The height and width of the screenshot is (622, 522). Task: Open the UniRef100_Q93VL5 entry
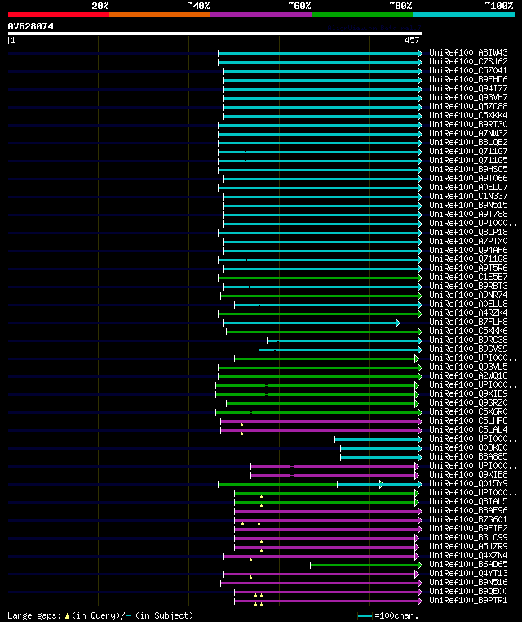[x=468, y=367]
